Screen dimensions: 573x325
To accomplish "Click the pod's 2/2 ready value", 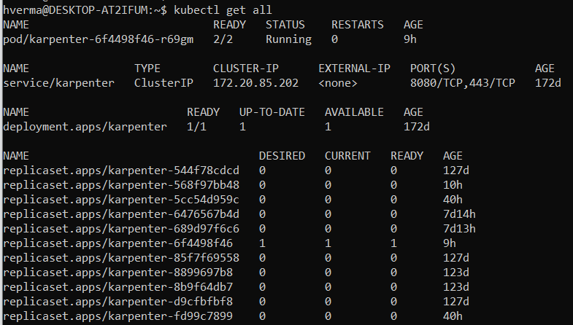I will [223, 39].
